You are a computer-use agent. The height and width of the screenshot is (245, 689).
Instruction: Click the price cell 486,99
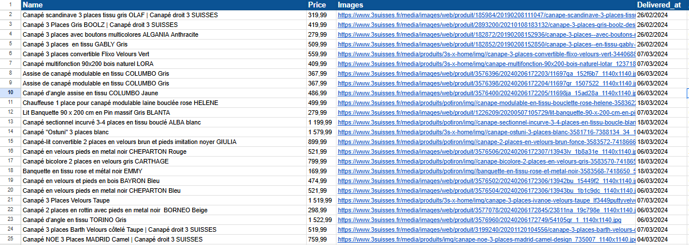[321, 93]
